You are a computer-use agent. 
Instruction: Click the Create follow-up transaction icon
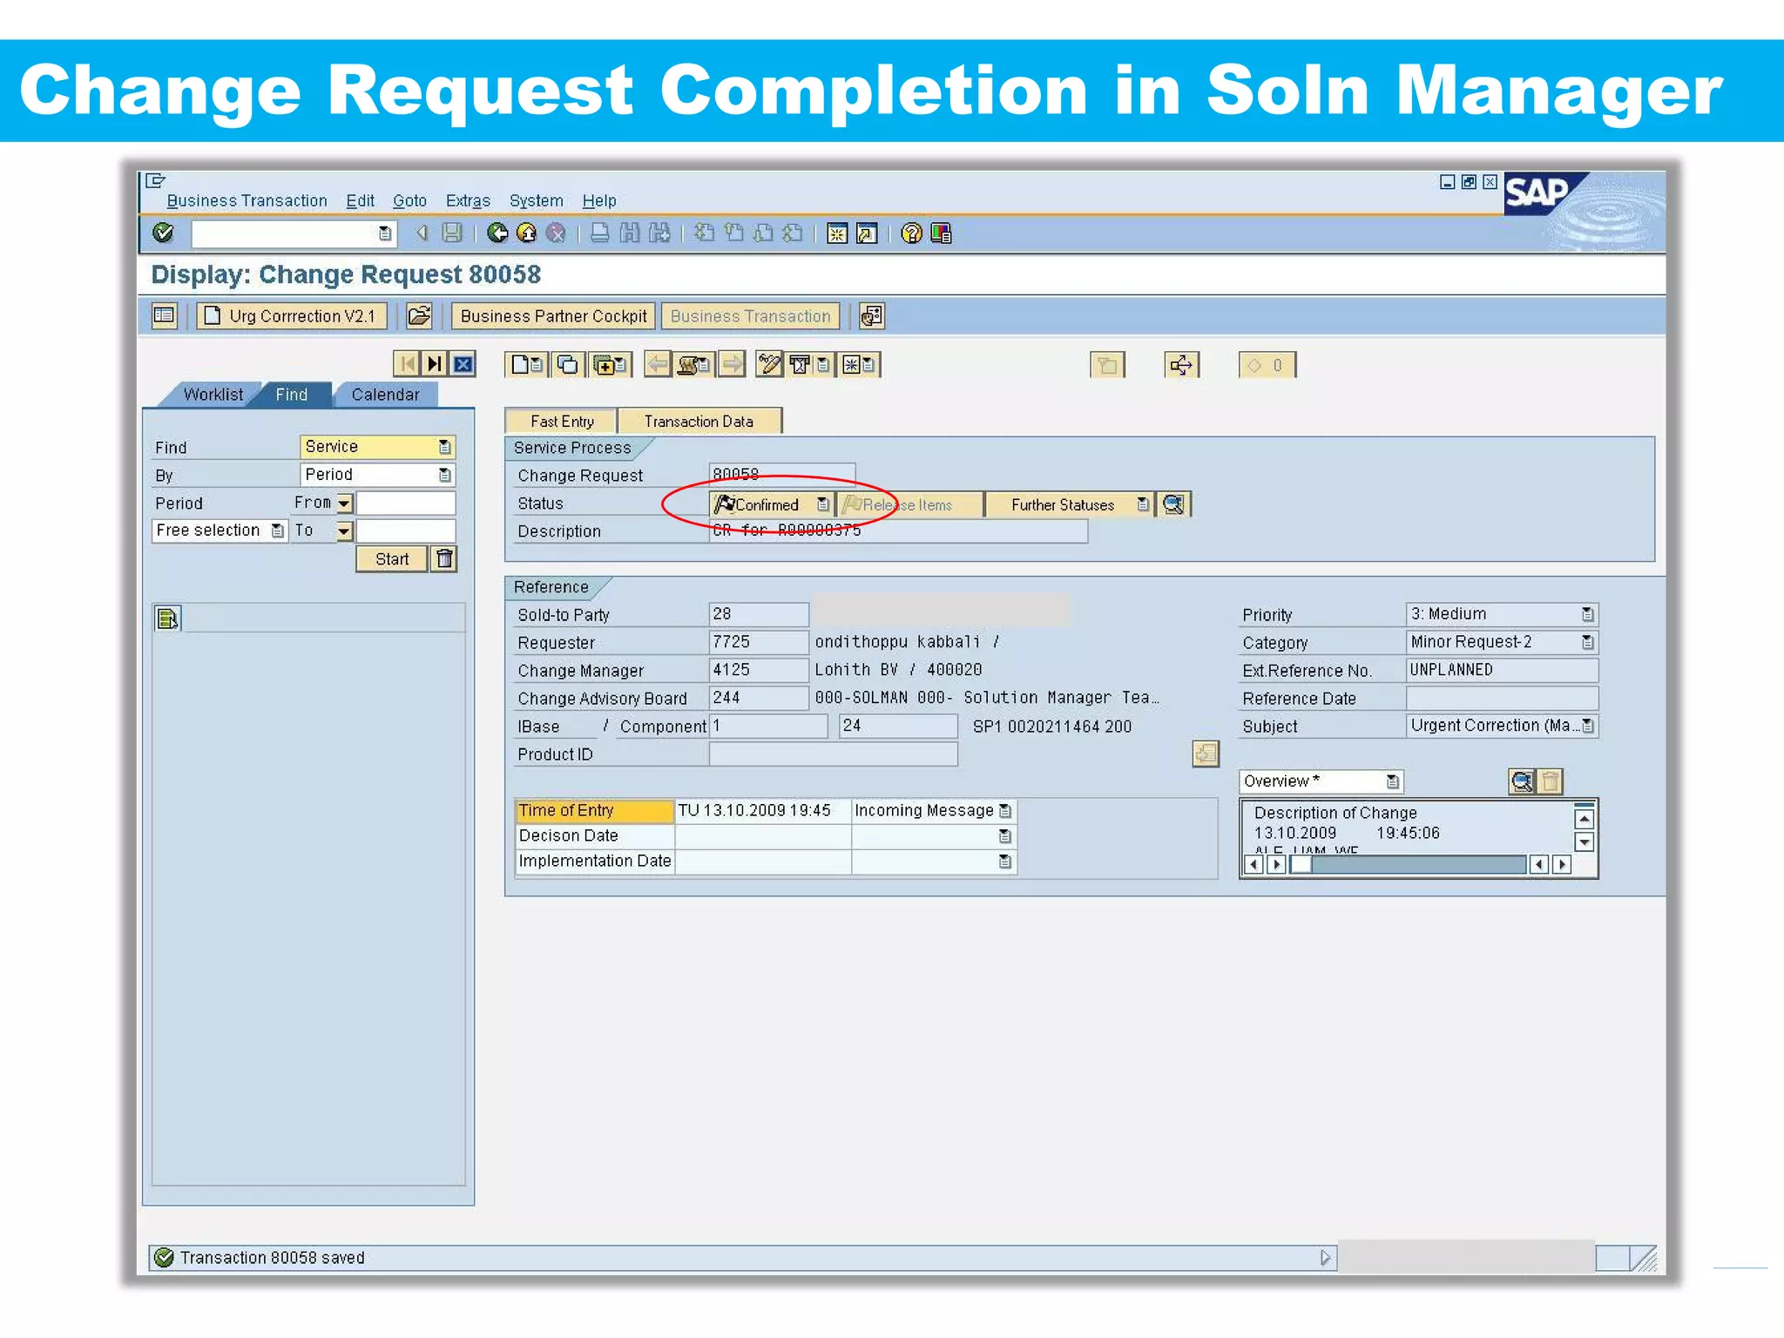(x=610, y=364)
